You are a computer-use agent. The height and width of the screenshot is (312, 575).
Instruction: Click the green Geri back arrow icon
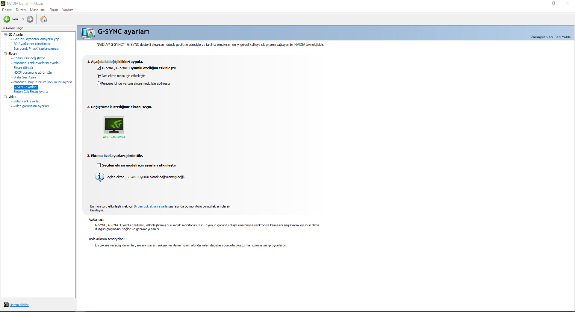(x=7, y=19)
